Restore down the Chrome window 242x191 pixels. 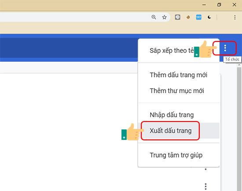pos(219,5)
